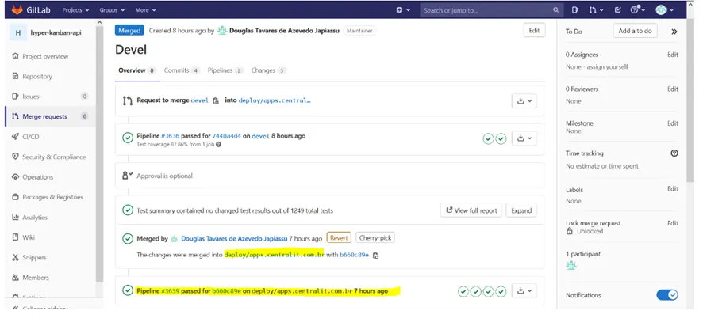Edit Labels in right sidebar
Screen dimensions: 703x322
coord(673,189)
